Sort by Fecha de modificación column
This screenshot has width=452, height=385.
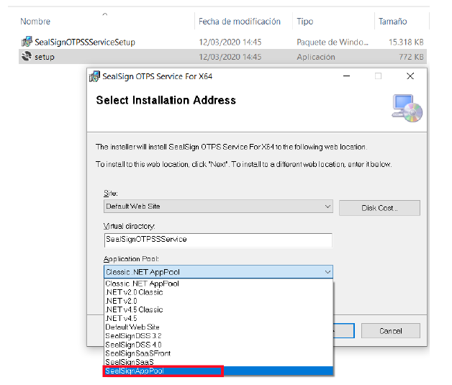[238, 22]
